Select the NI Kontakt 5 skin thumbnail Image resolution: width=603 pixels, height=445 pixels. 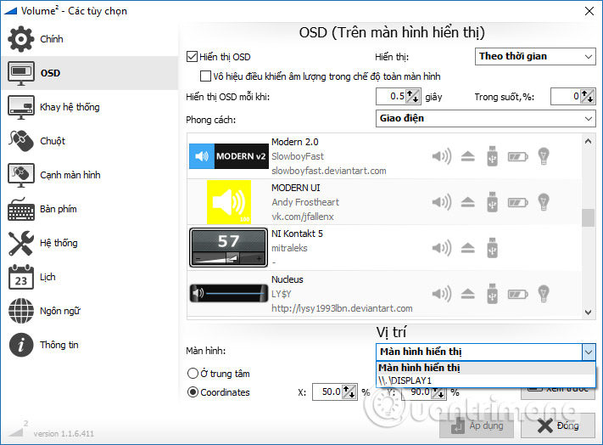[228, 247]
